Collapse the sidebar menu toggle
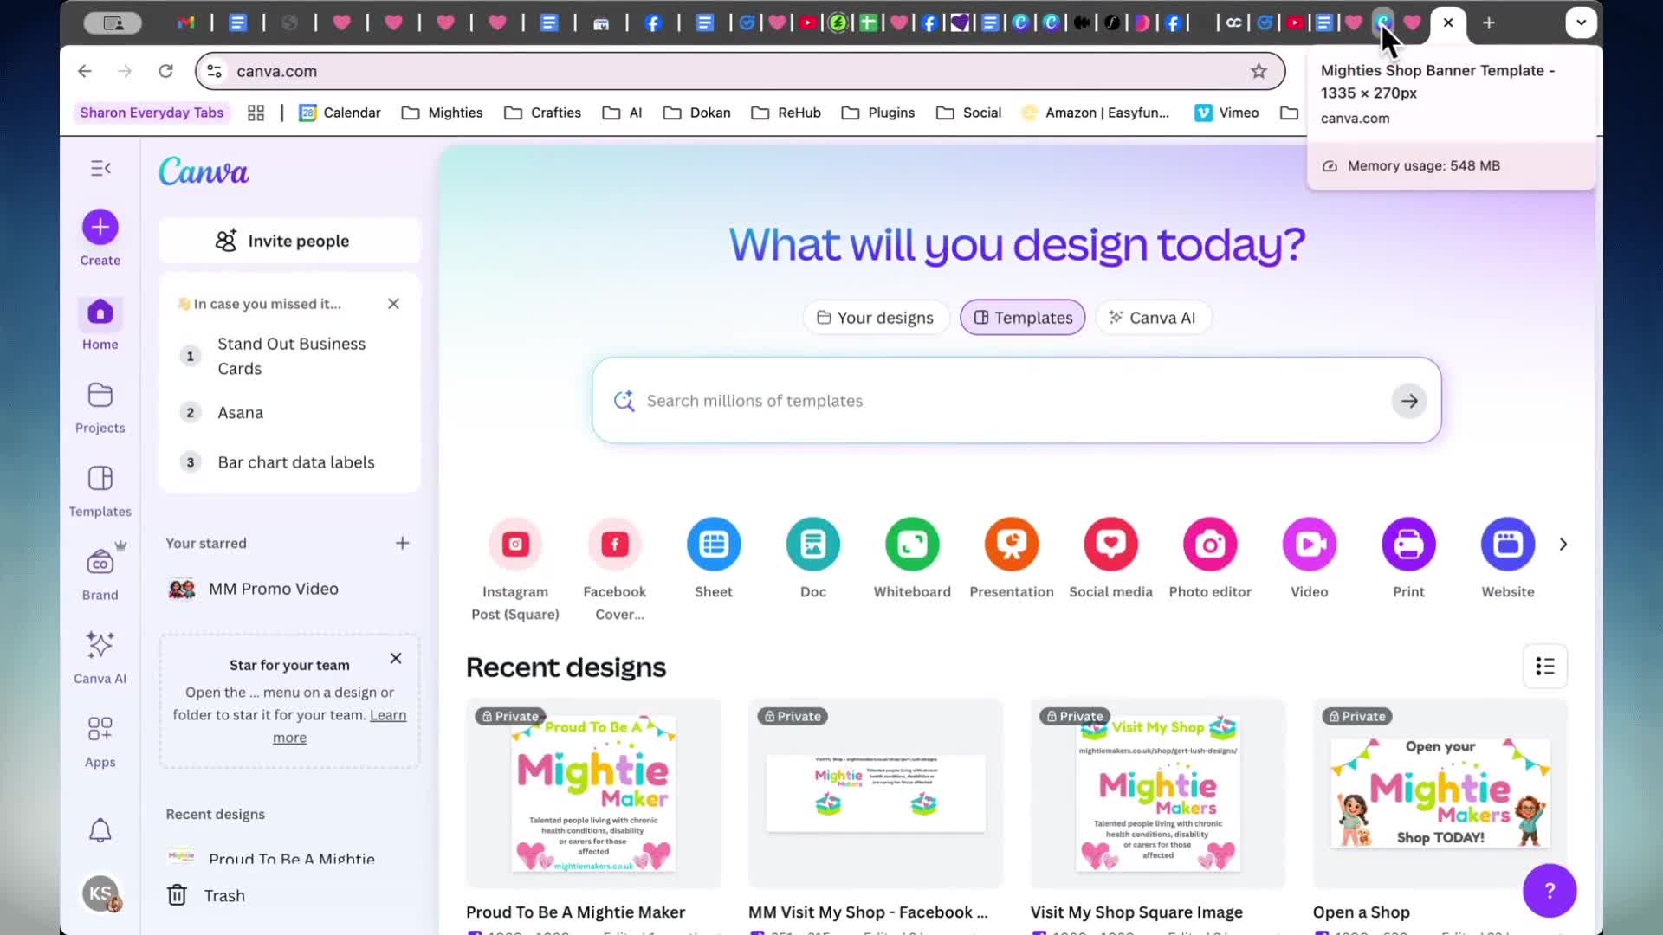This screenshot has width=1663, height=935. click(x=100, y=168)
